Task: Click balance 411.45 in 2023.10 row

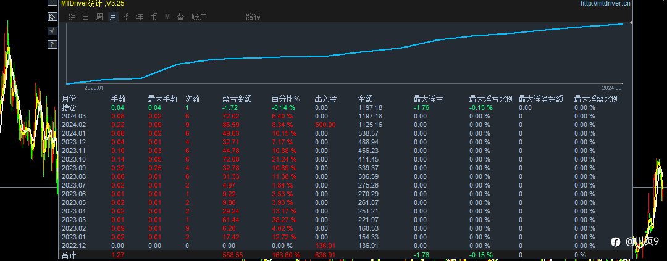Action: tap(368, 159)
